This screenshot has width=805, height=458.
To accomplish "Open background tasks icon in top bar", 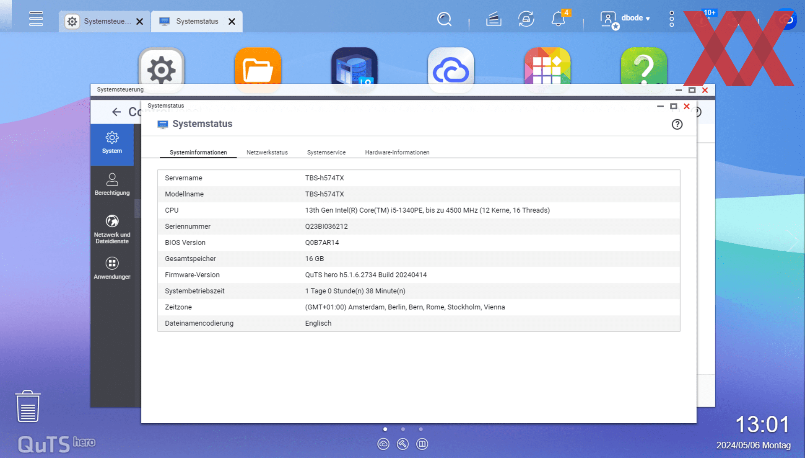I will tap(493, 19).
